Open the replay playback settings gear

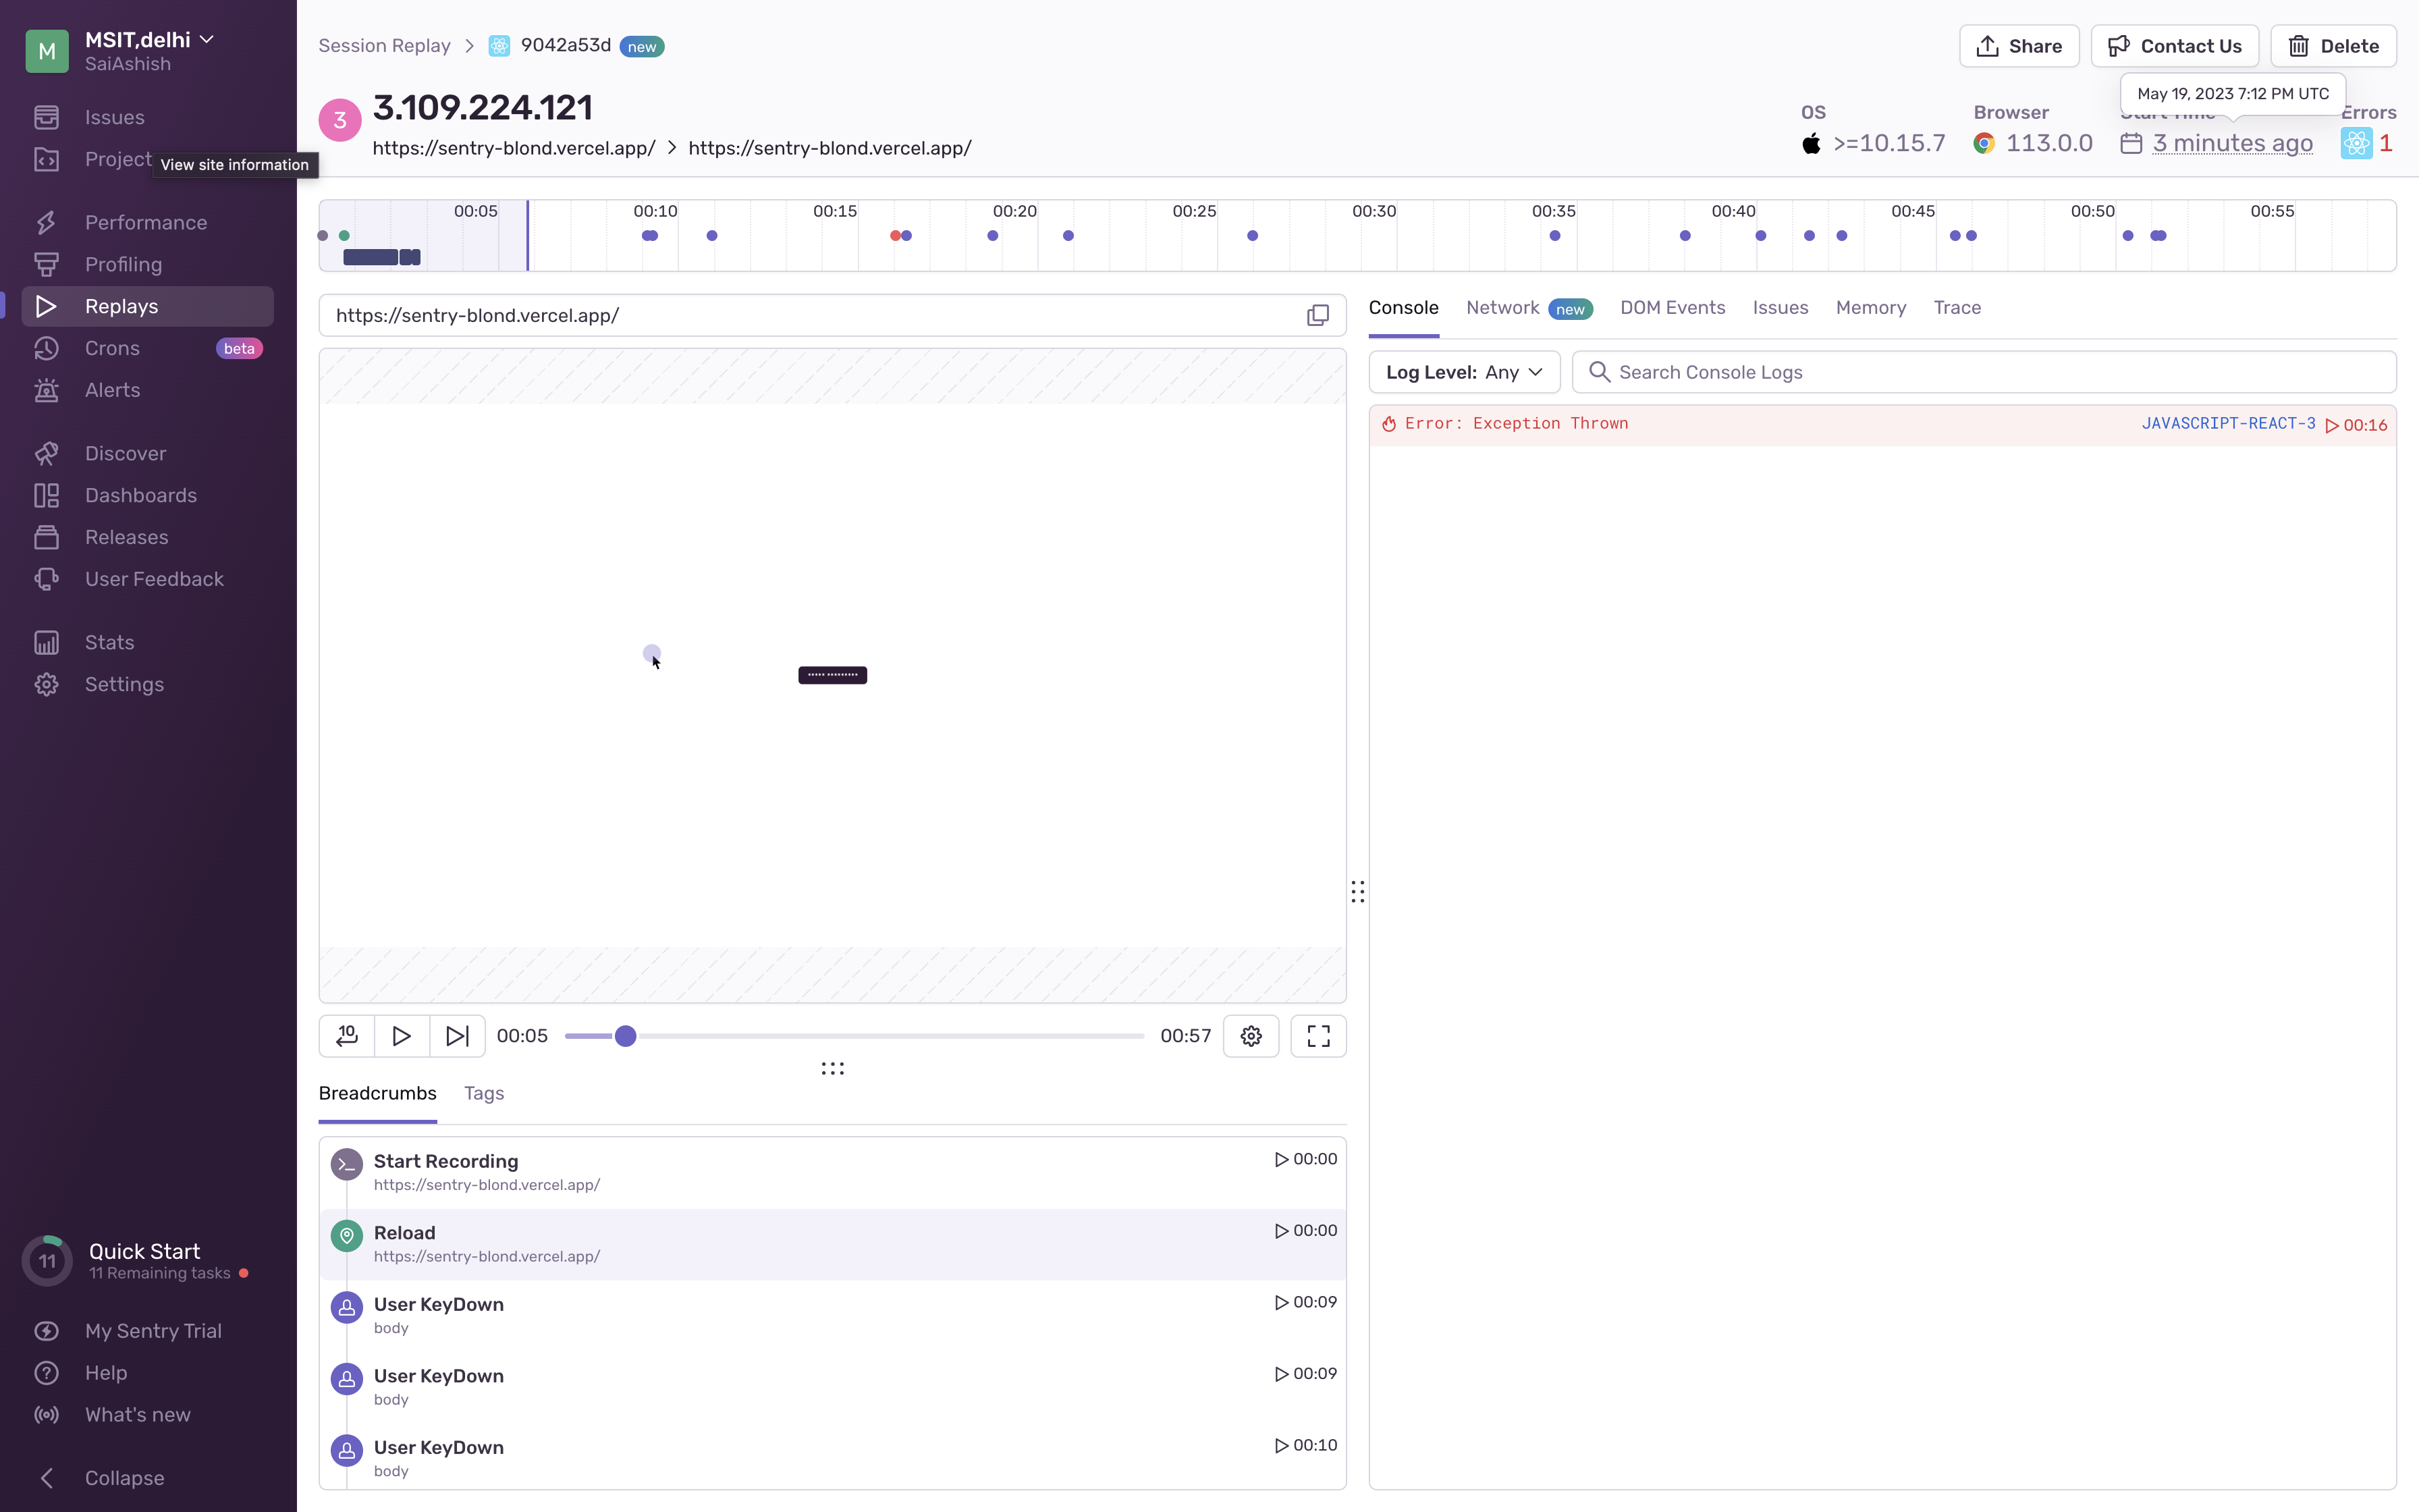(x=1251, y=1036)
